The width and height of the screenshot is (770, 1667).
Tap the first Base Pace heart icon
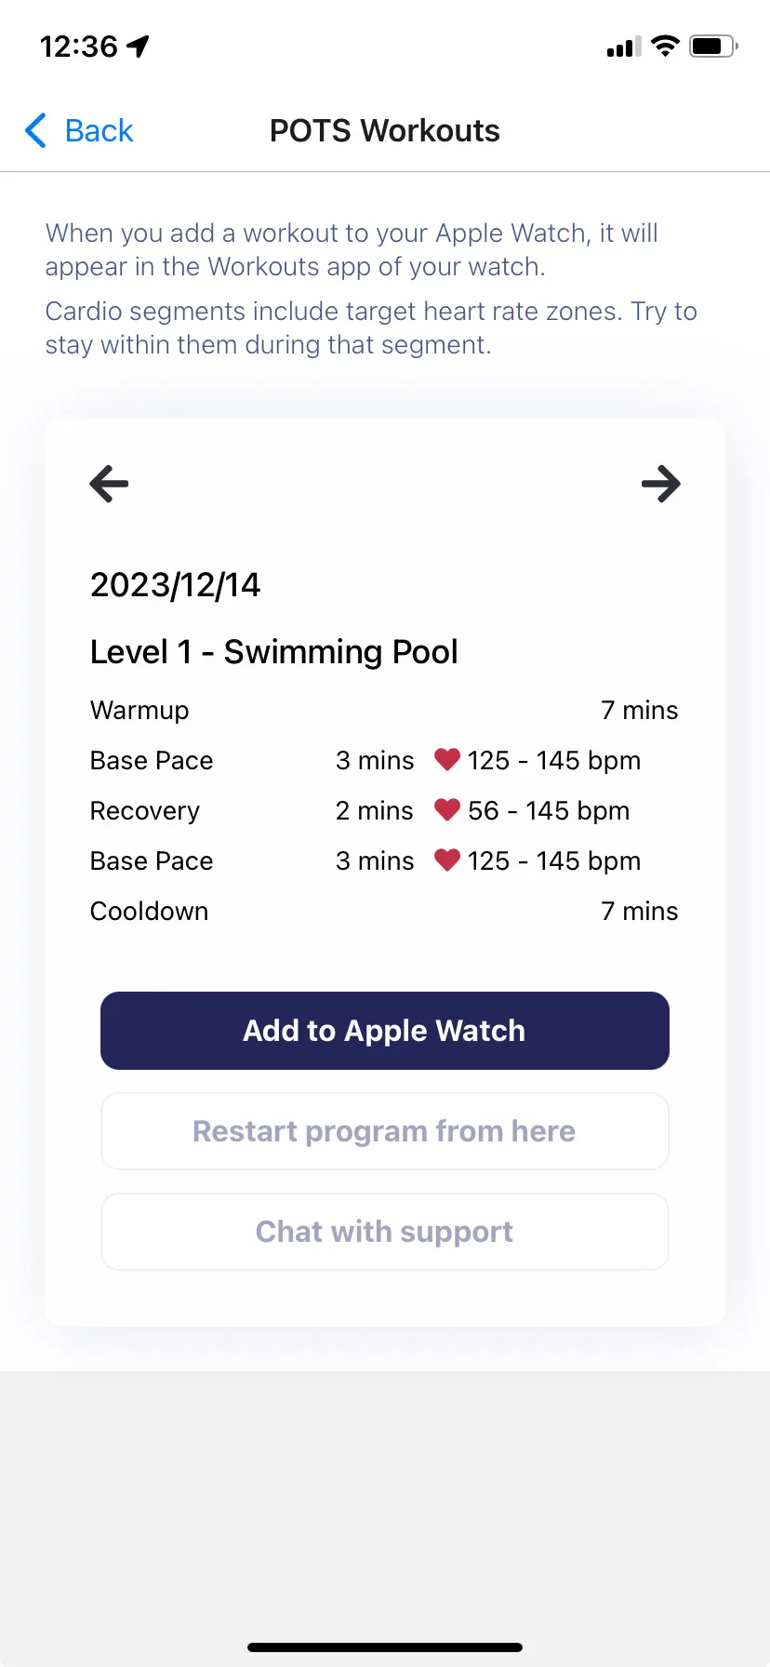tap(447, 760)
